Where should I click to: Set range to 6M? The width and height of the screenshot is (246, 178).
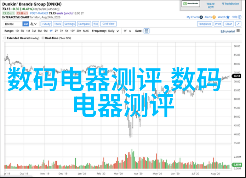tap(40, 31)
